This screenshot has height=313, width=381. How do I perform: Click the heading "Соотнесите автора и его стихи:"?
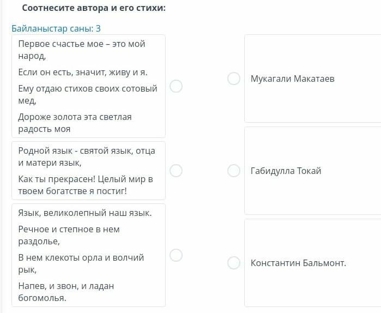coord(94,8)
